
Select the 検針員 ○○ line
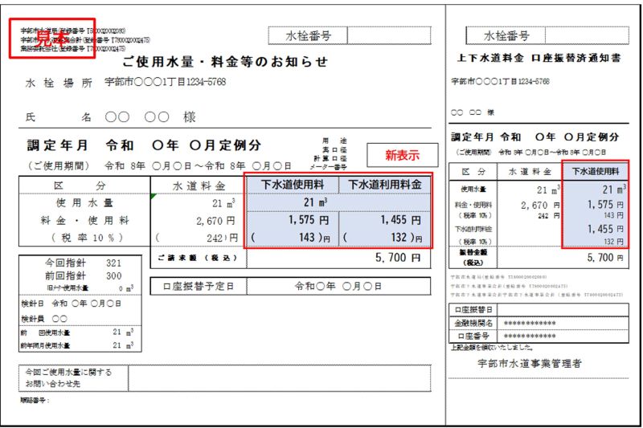44,319
